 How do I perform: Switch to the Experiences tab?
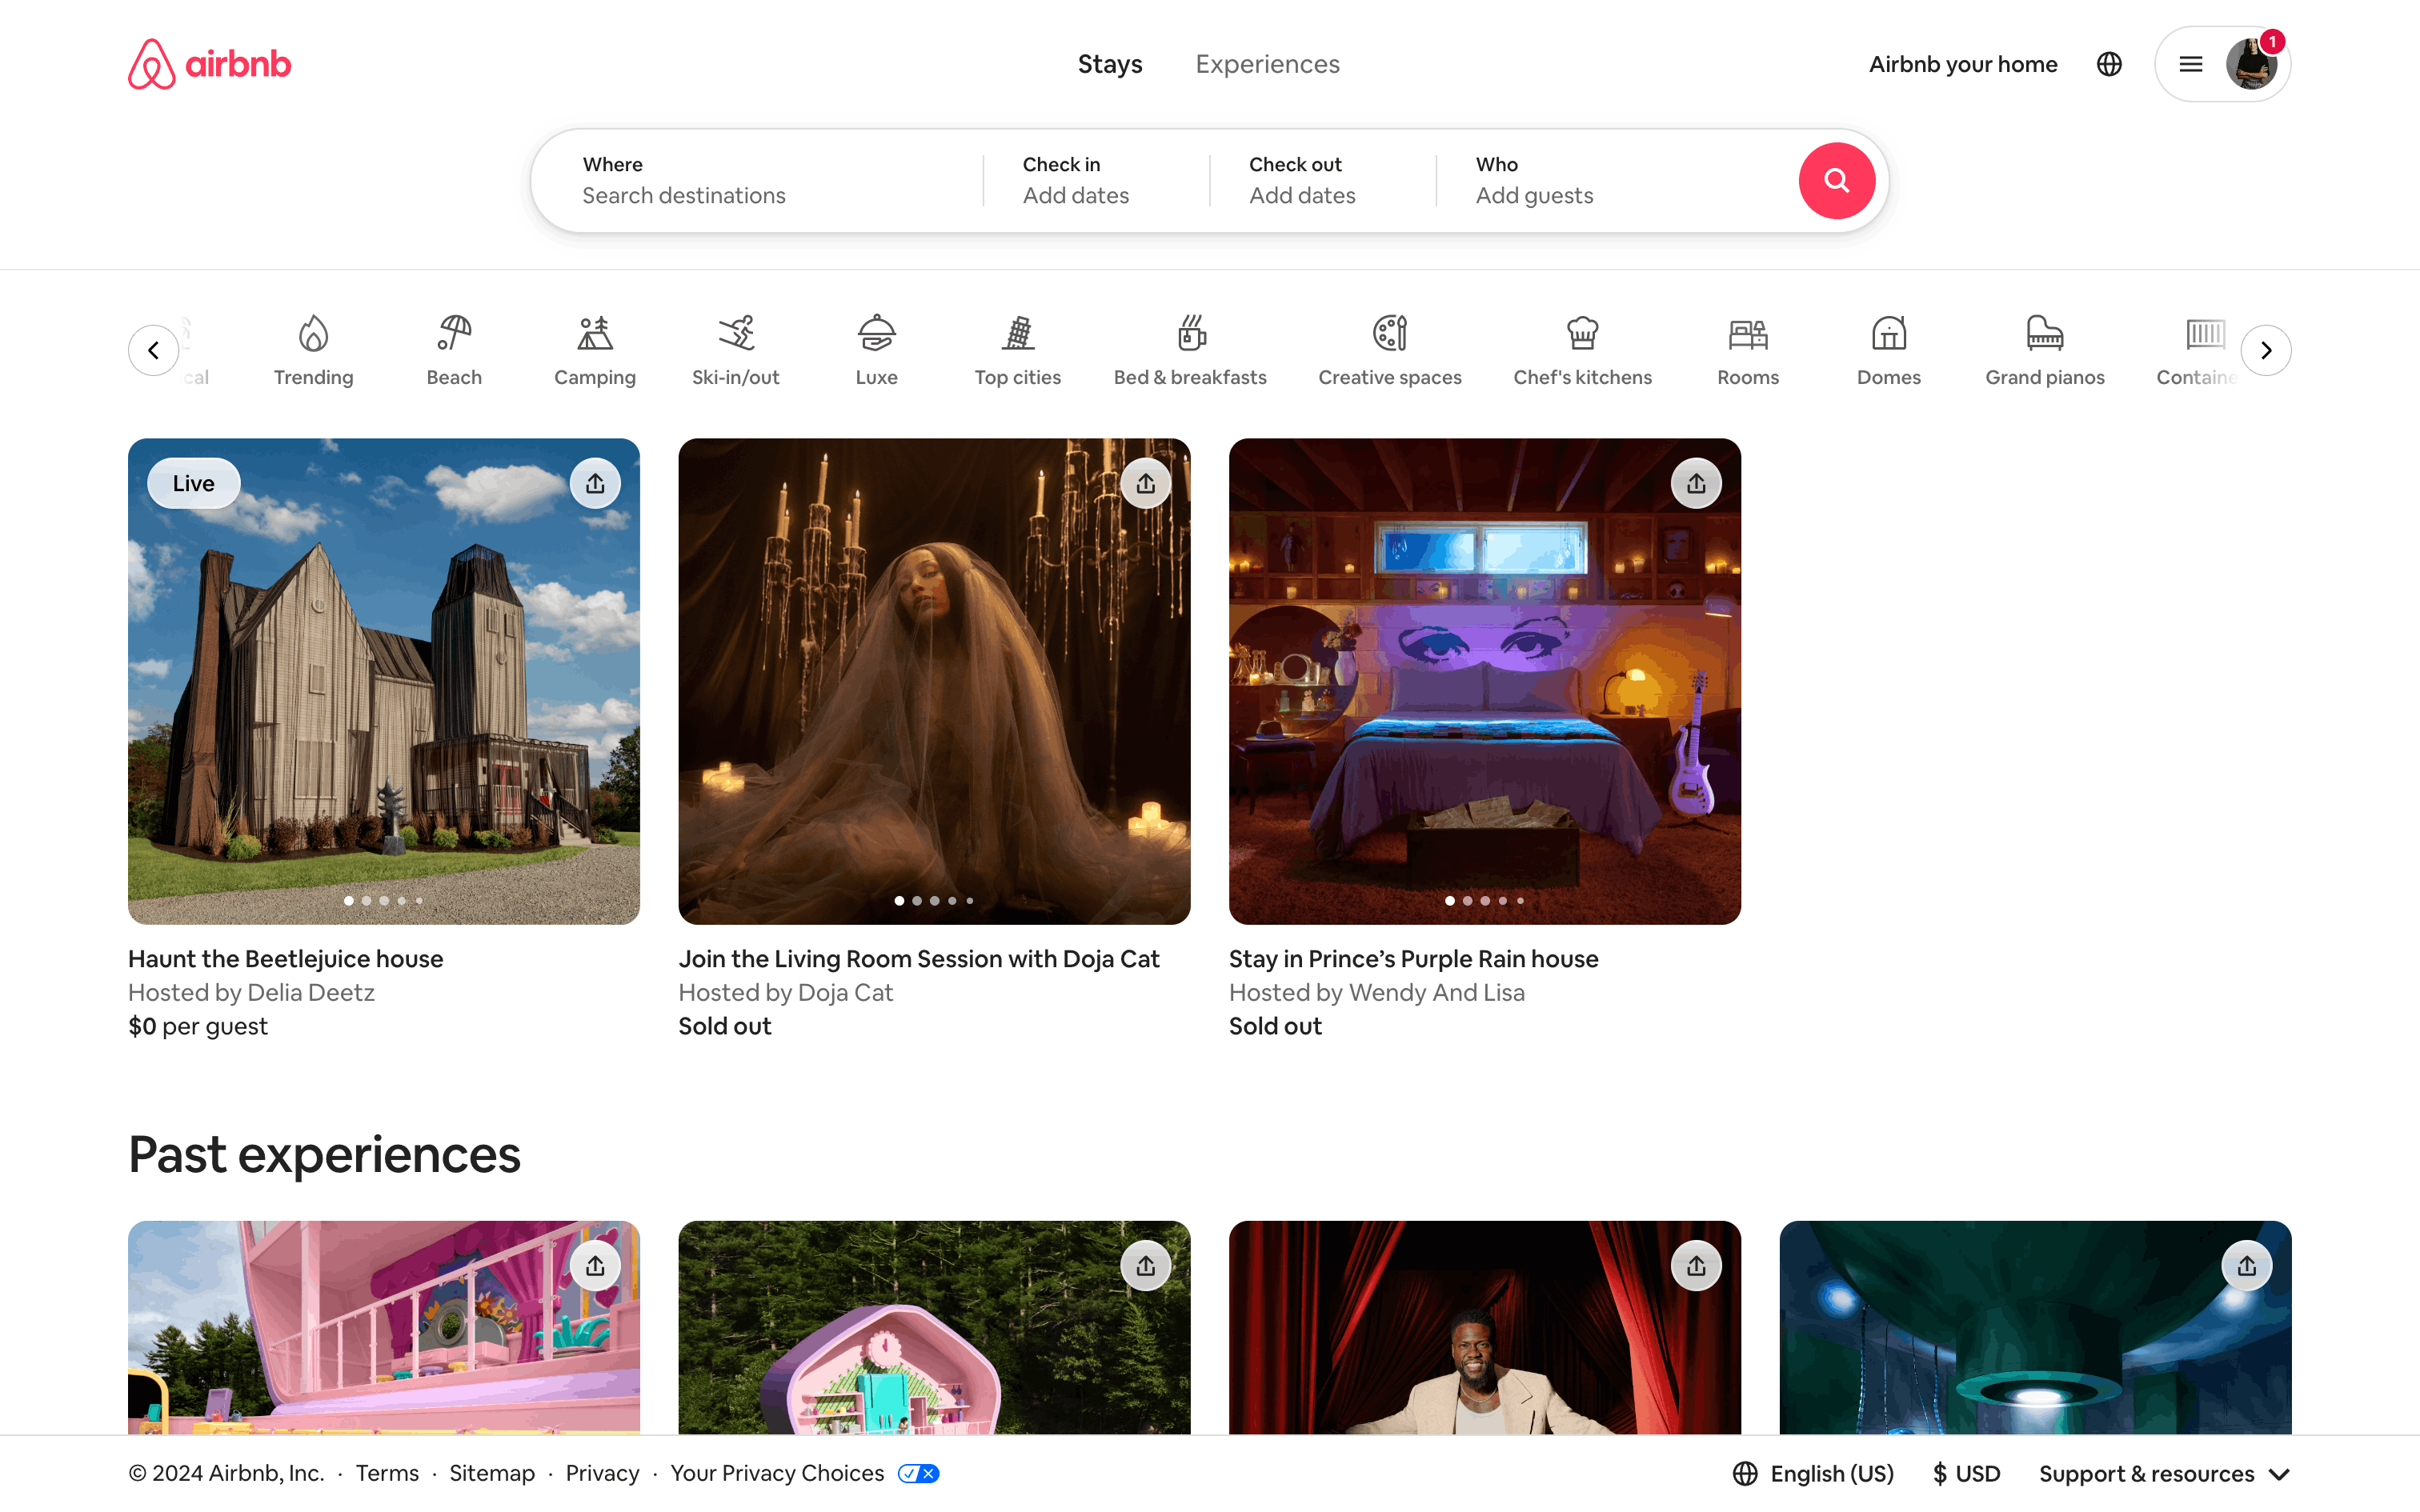coord(1267,64)
